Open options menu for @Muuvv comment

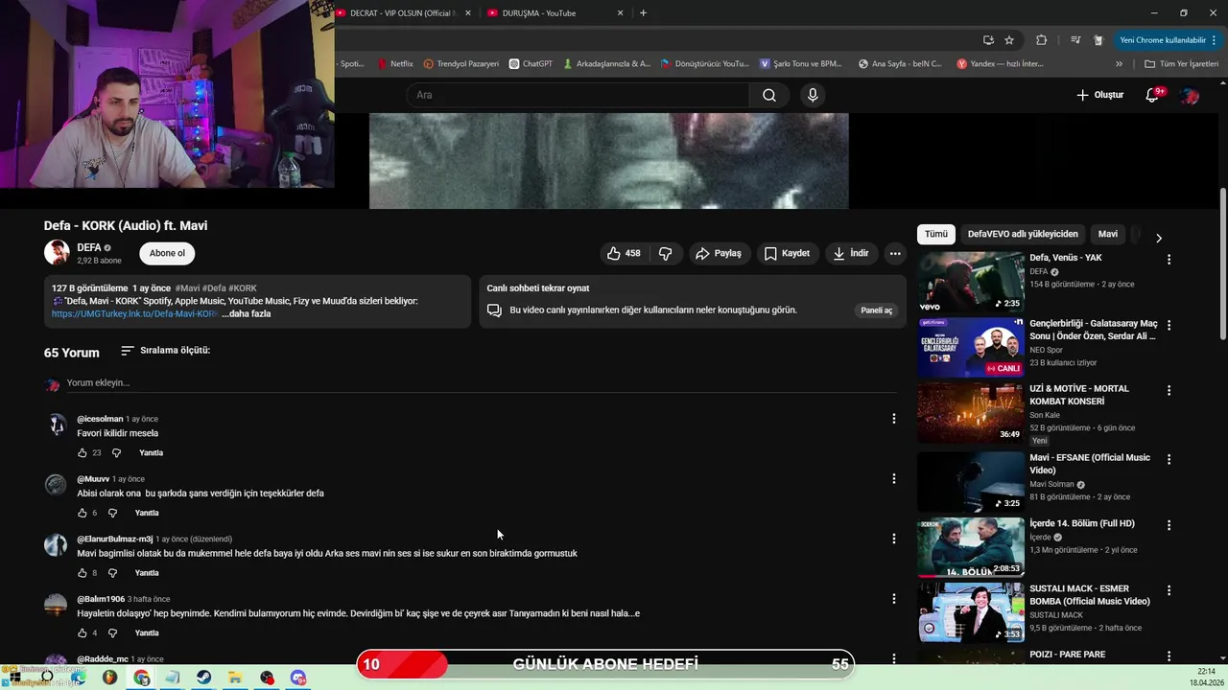[x=893, y=479]
